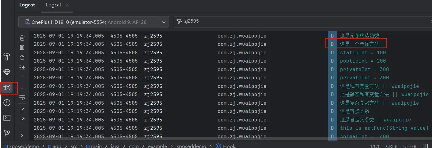Open the OnePlus HD1910 device dropdown
The image size is (432, 148).
tap(93, 22)
